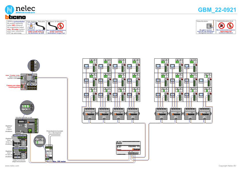Click the rightmost 346841 distributor block
The height and width of the screenshot is (171, 241).
205,114
